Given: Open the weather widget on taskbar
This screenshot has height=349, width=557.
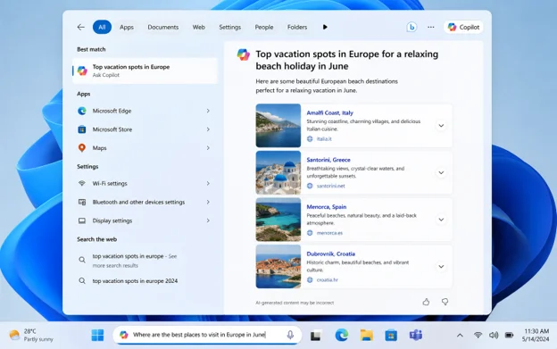Looking at the screenshot, I should point(31,335).
